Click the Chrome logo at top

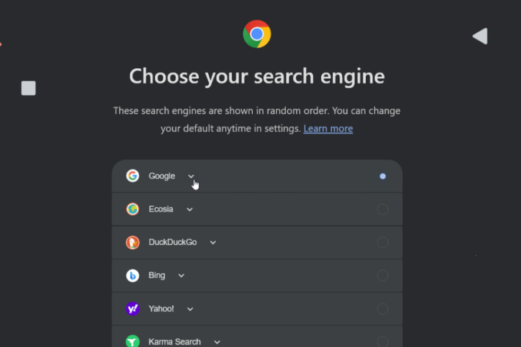tap(257, 34)
